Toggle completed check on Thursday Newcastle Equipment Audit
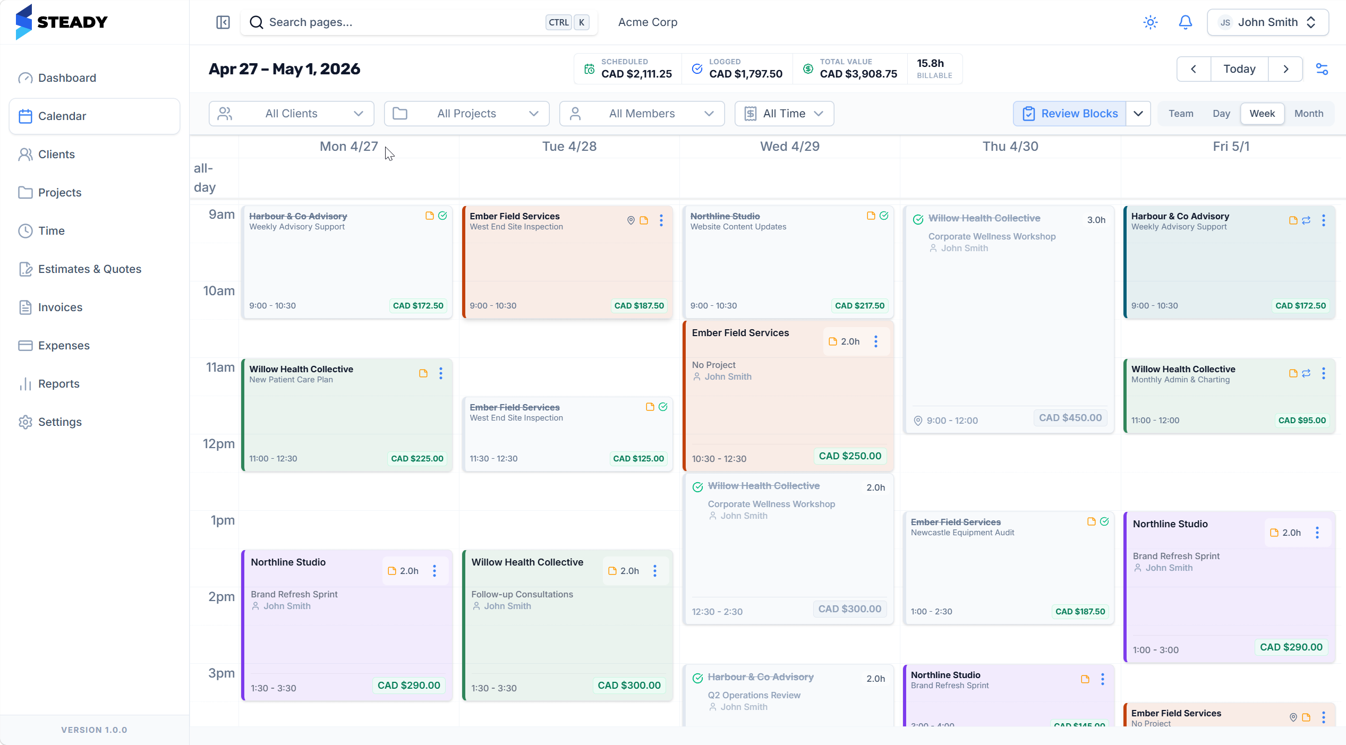Image resolution: width=1346 pixels, height=745 pixels. point(1104,521)
